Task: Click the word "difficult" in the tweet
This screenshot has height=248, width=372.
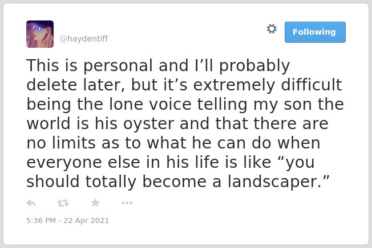Action: [x=312, y=85]
